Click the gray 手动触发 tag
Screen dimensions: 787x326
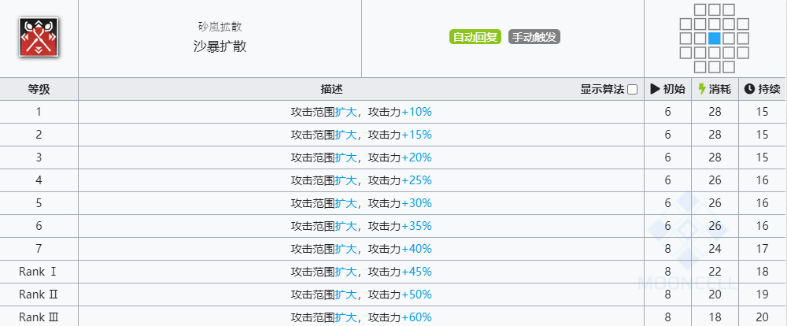pos(534,37)
